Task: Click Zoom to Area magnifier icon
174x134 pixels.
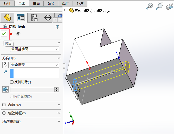Action: point(159,6)
